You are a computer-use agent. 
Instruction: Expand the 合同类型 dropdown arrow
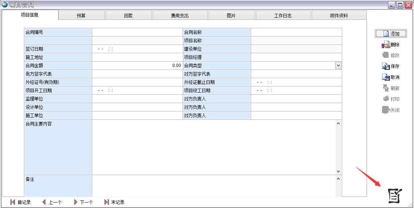point(338,65)
